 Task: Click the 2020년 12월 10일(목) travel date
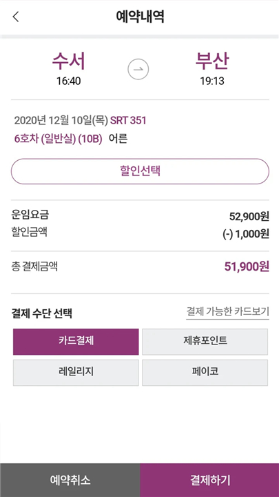(x=61, y=121)
